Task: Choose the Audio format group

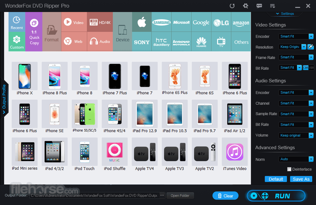Action: point(100,42)
